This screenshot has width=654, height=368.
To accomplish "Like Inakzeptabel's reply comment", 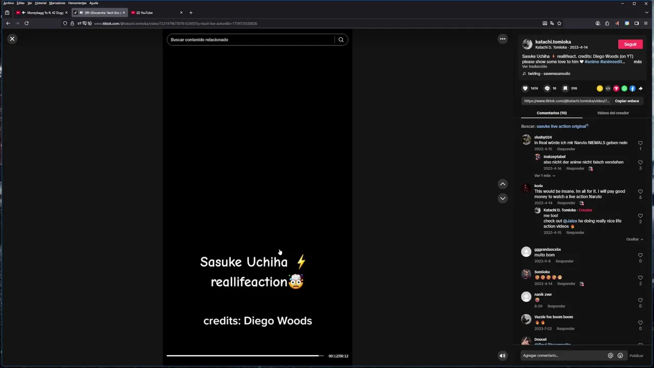I will pyautogui.click(x=640, y=163).
